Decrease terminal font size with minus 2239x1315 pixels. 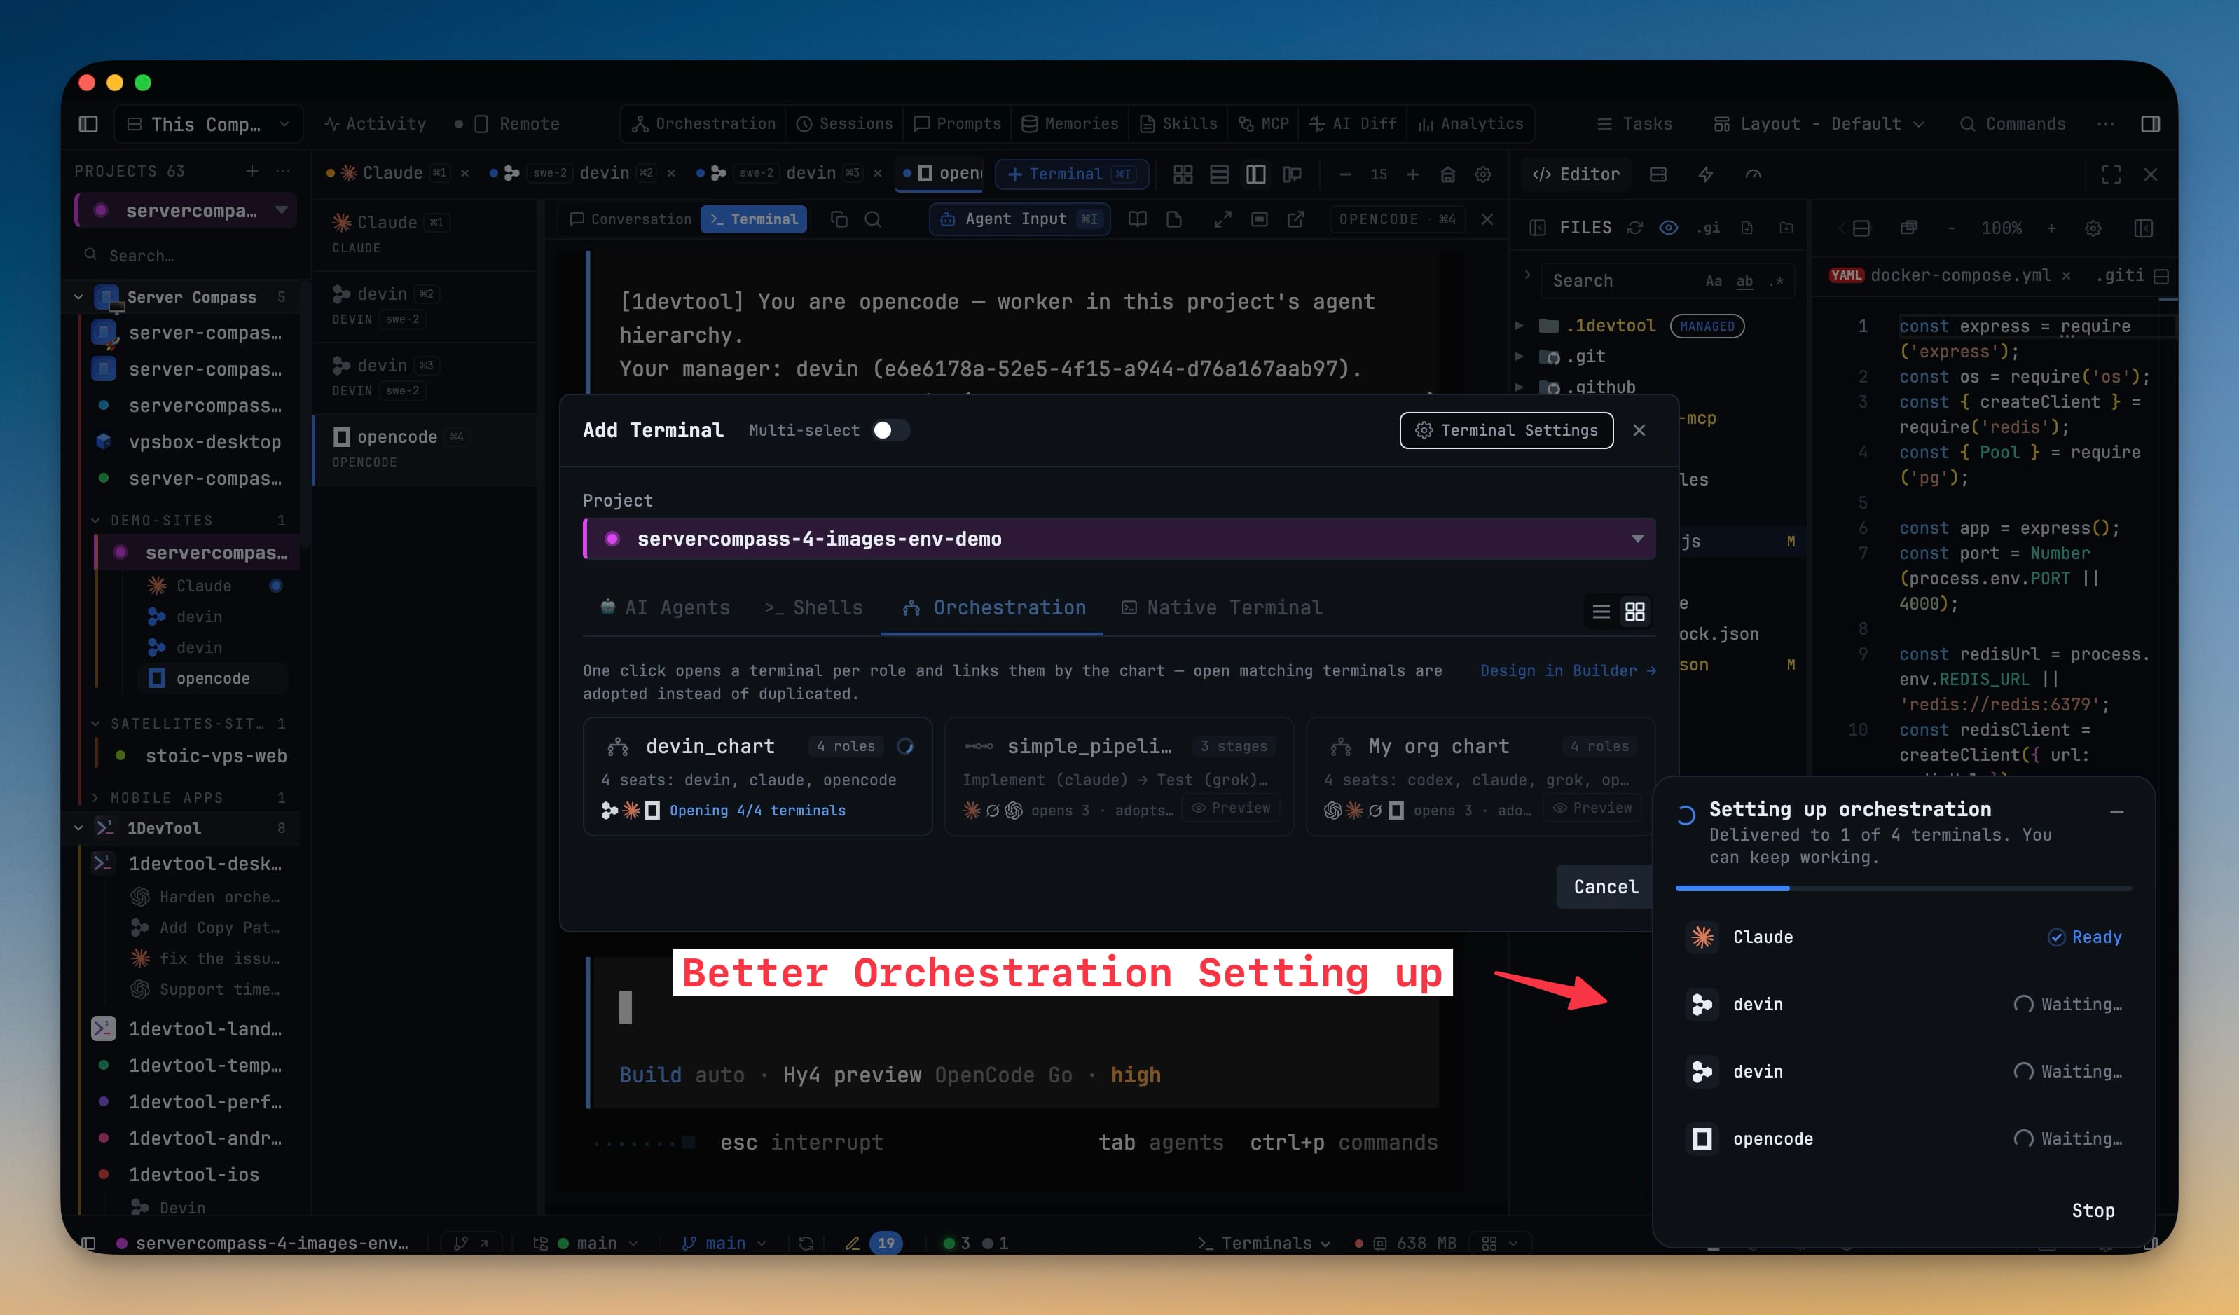tap(1345, 174)
